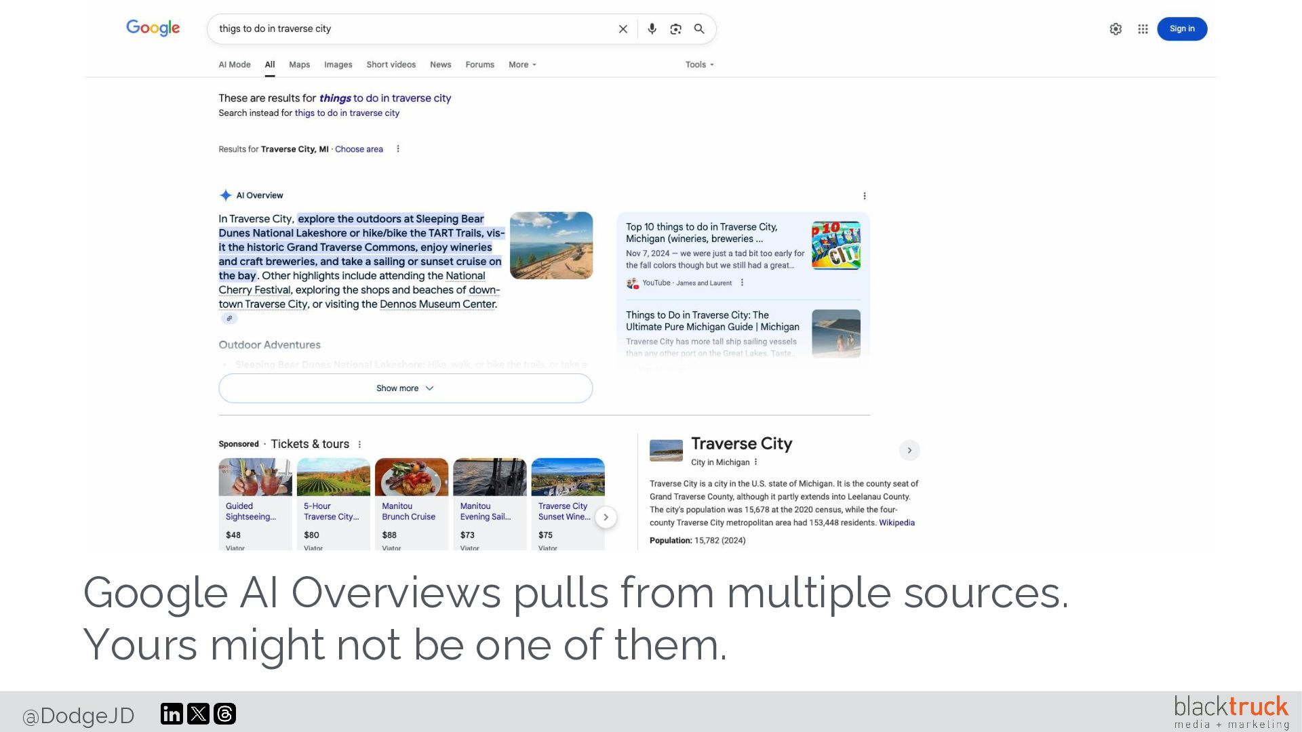Open the Tools dropdown
This screenshot has height=732, width=1302.
[699, 65]
